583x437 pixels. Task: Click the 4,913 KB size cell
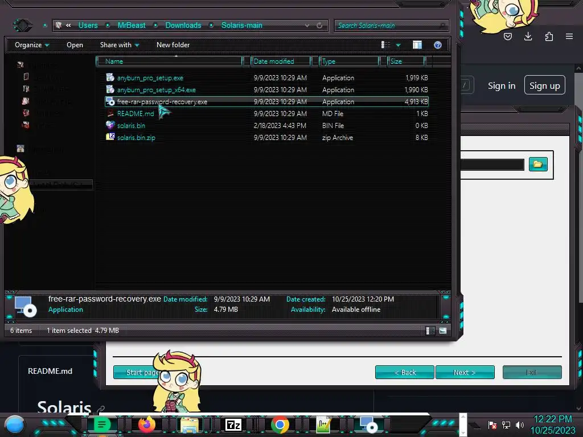416,101
